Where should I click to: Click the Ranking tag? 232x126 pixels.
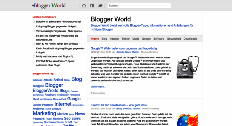(58, 119)
